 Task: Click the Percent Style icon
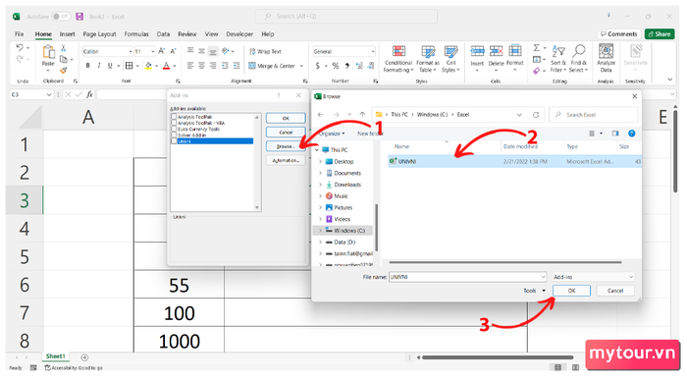[x=336, y=66]
